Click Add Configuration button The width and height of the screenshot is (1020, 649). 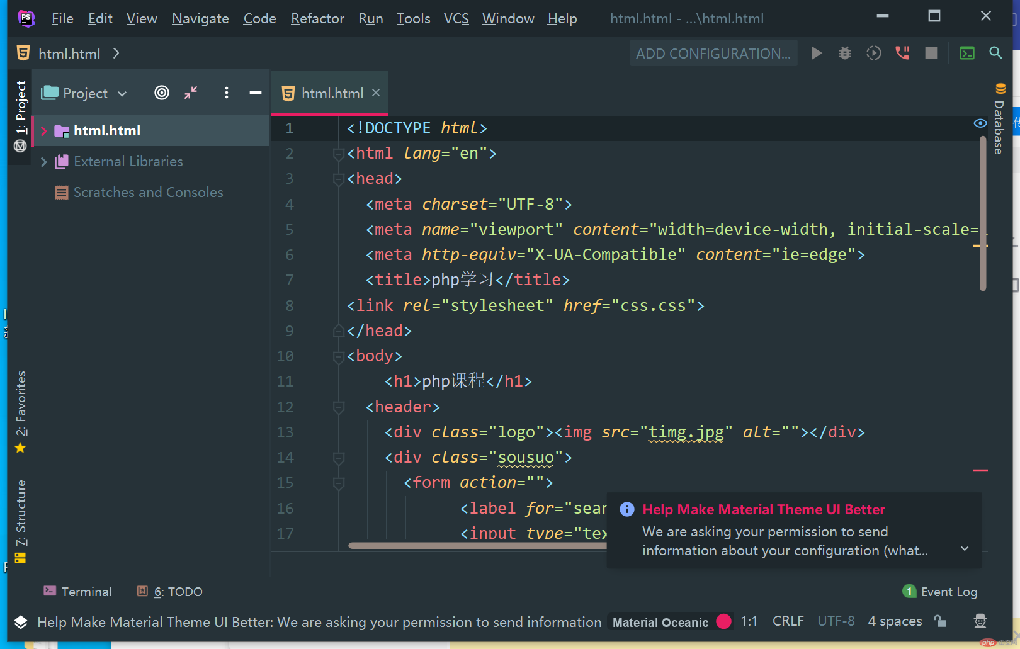[713, 54]
